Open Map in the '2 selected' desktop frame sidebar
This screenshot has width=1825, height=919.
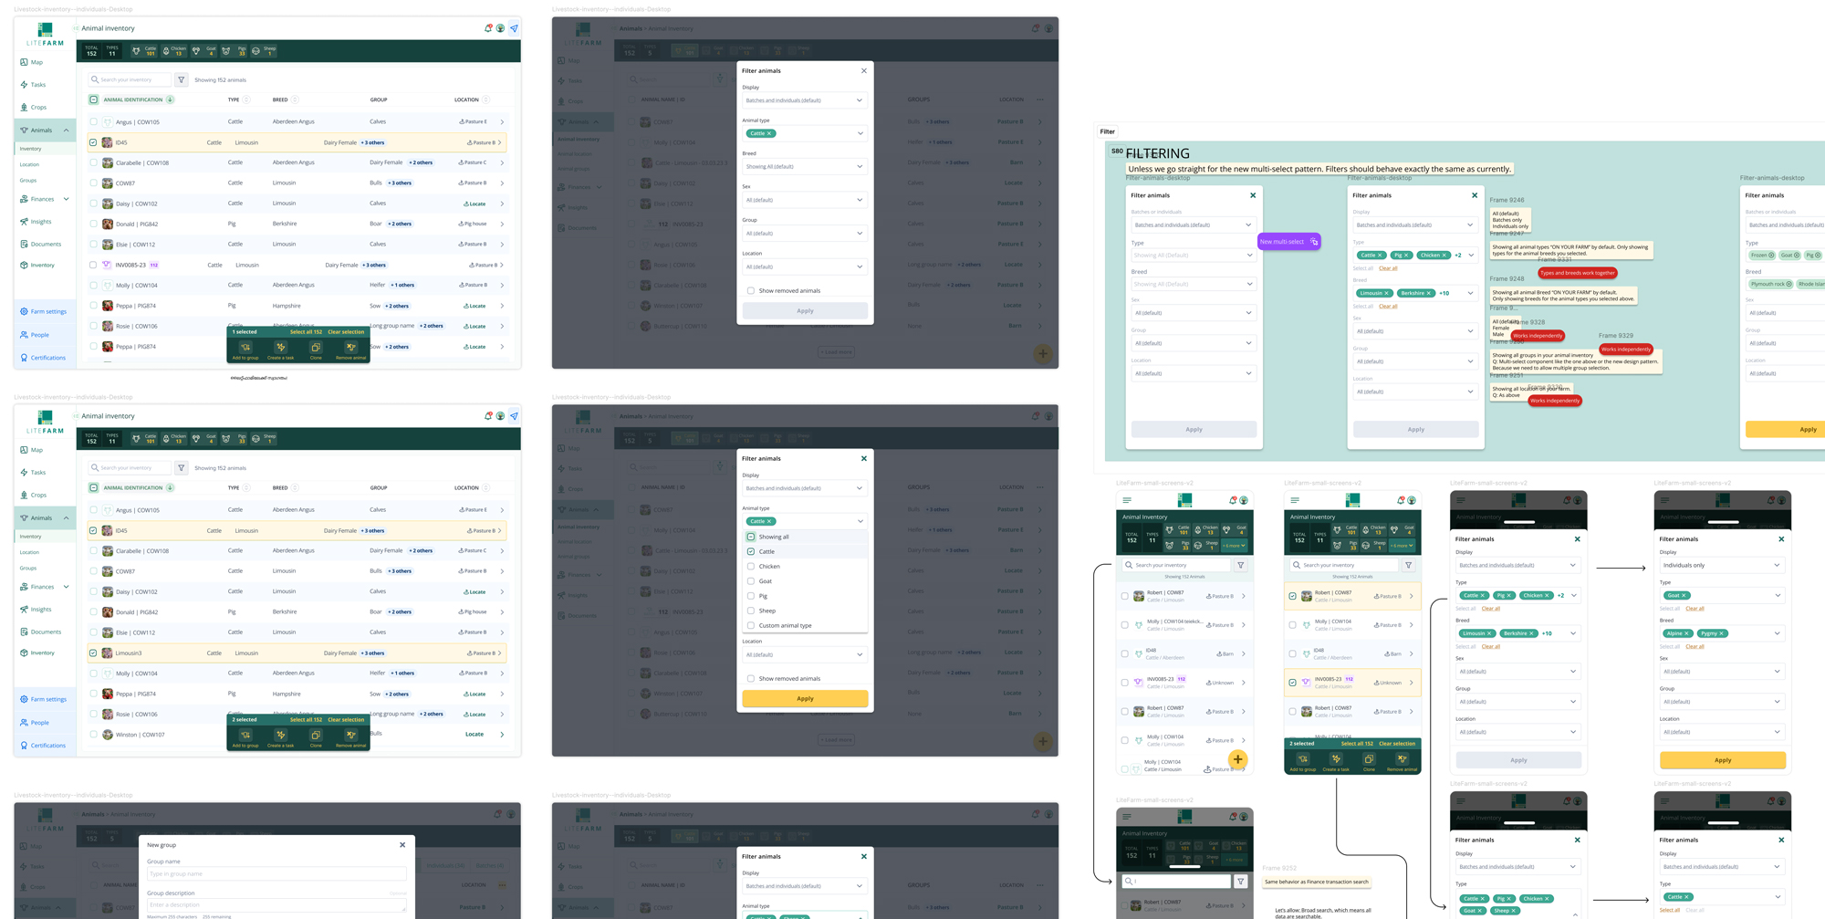[32, 450]
